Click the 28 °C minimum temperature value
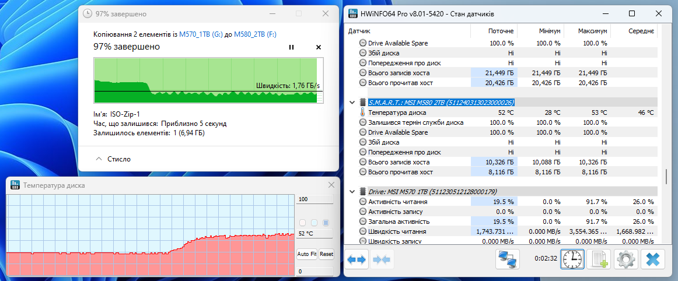Image resolution: width=678 pixels, height=281 pixels. (552, 113)
